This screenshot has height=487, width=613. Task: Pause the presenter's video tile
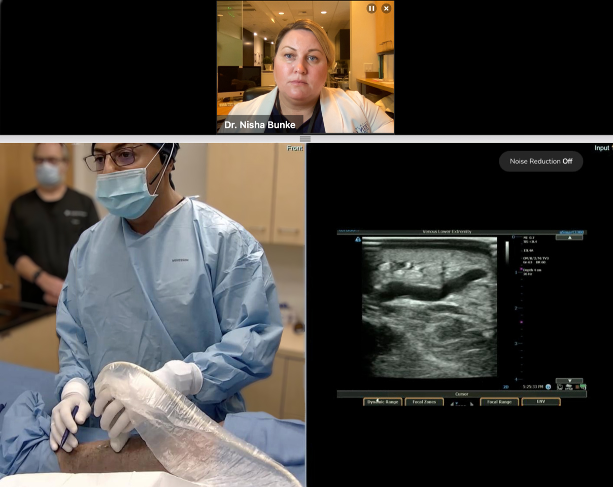[x=371, y=8]
